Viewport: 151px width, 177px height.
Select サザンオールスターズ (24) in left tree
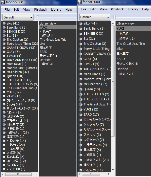point(22,108)
